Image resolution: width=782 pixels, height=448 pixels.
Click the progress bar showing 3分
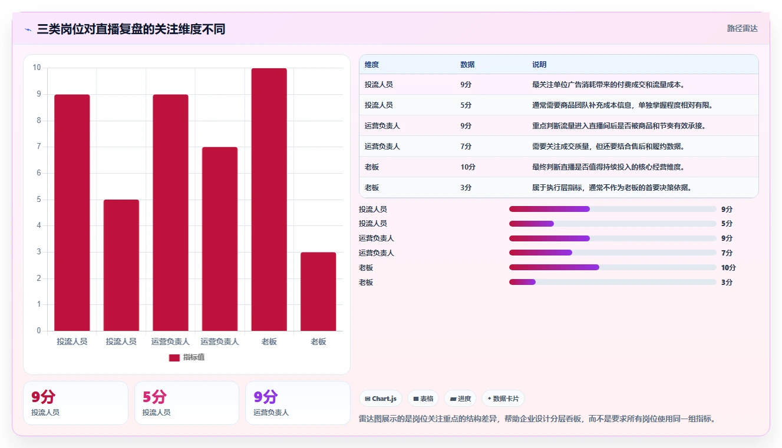(x=613, y=282)
